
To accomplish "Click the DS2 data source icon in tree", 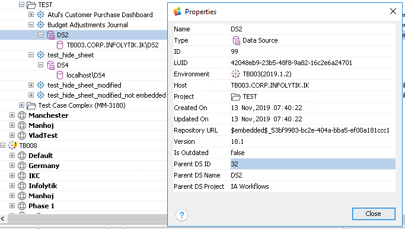I will point(51,35).
